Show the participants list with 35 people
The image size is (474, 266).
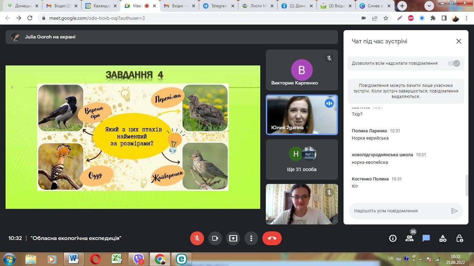(x=409, y=238)
